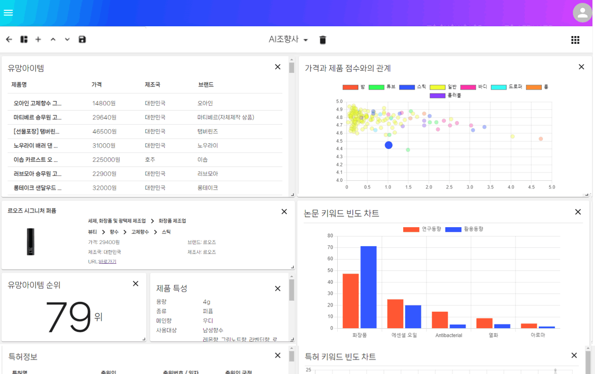Click the 유망아이템 table vertical scrollbar

(291, 68)
